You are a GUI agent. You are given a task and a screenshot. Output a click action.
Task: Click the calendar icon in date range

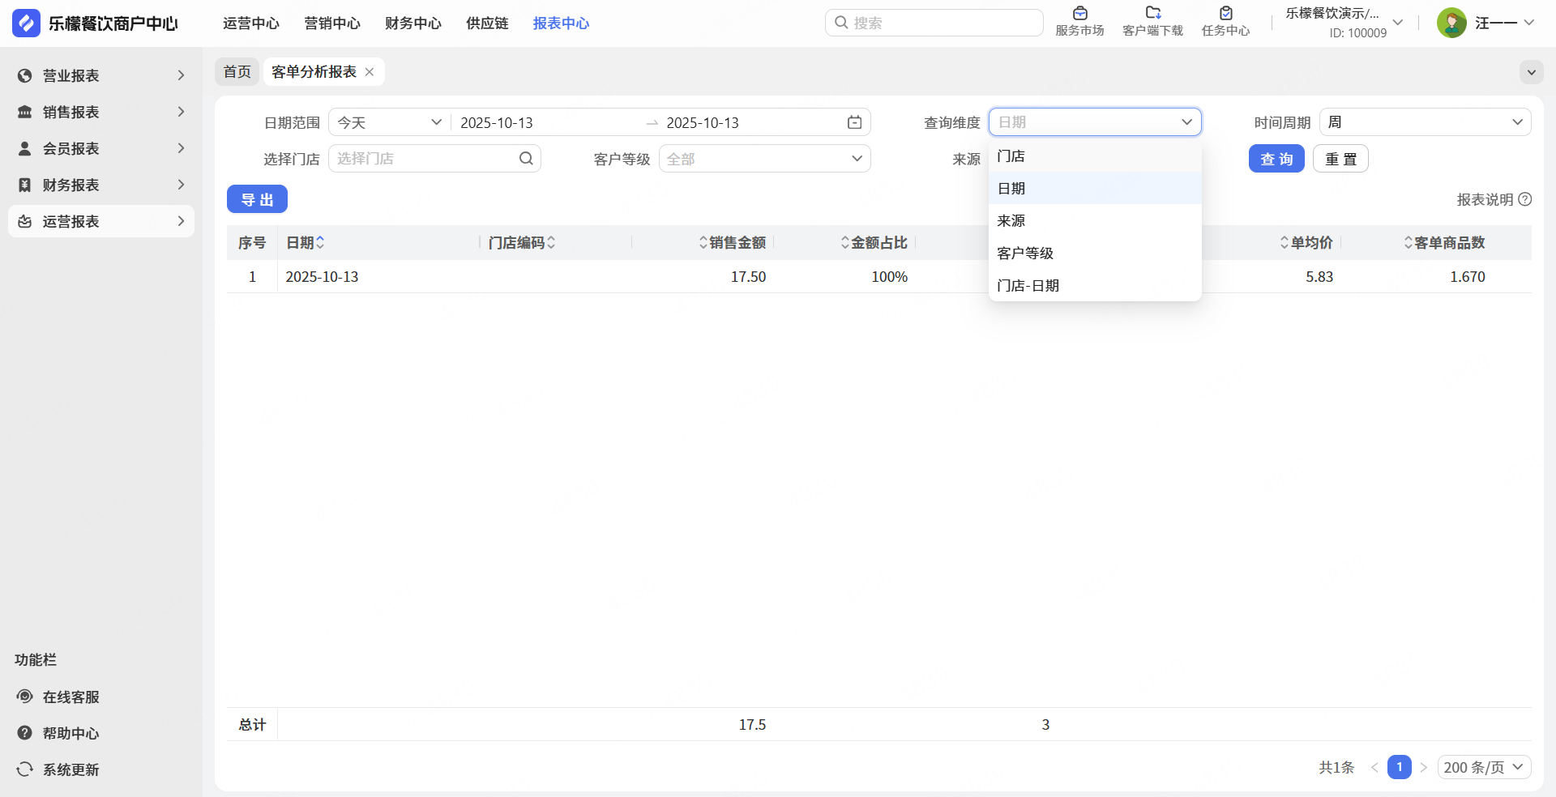(854, 122)
